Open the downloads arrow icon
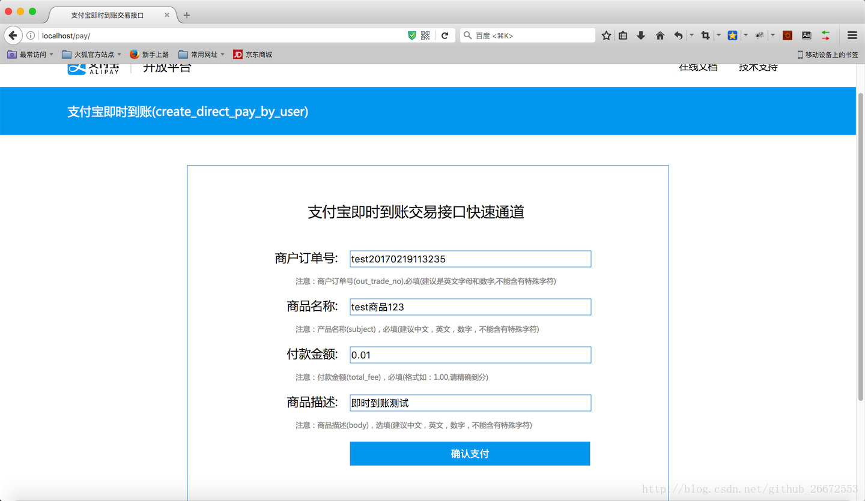The width and height of the screenshot is (865, 501). tap(641, 35)
